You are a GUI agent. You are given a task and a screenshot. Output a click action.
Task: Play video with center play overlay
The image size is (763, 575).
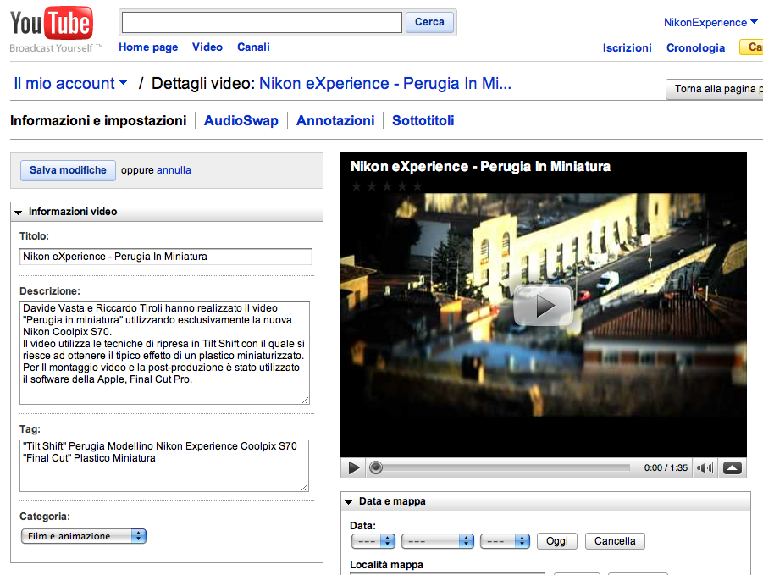point(544,306)
